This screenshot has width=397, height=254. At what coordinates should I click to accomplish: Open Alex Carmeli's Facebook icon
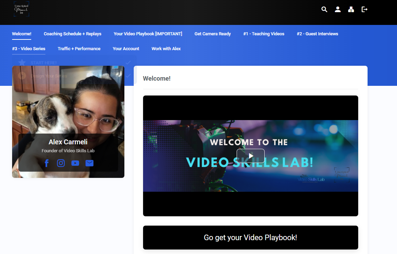coord(47,163)
